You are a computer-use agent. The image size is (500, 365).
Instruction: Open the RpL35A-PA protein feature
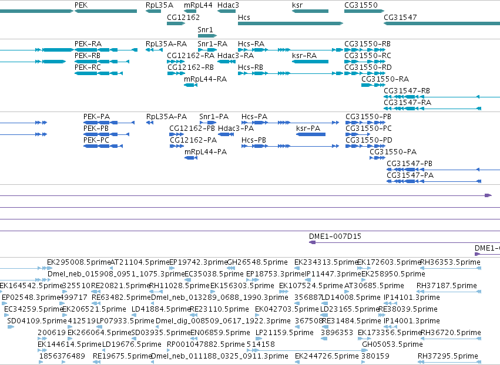click(x=150, y=123)
